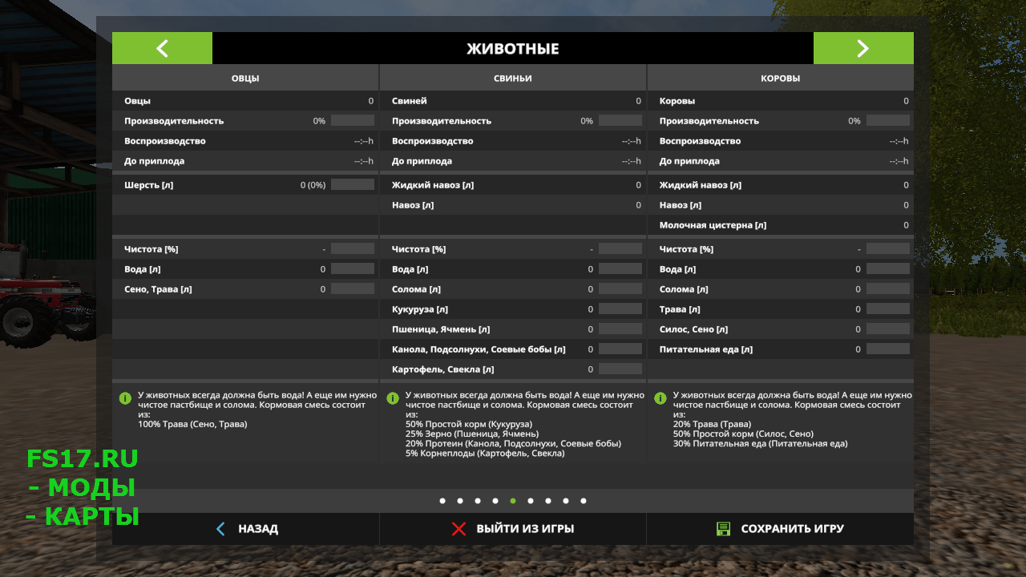The width and height of the screenshot is (1026, 577).
Task: Select the eighth page indicator dot
Action: pyautogui.click(x=566, y=501)
